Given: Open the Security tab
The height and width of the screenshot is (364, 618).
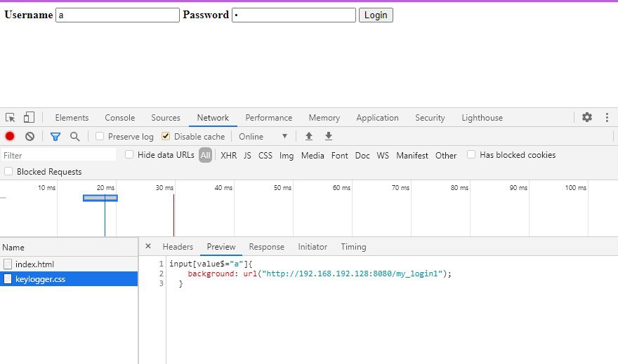Looking at the screenshot, I should (430, 118).
